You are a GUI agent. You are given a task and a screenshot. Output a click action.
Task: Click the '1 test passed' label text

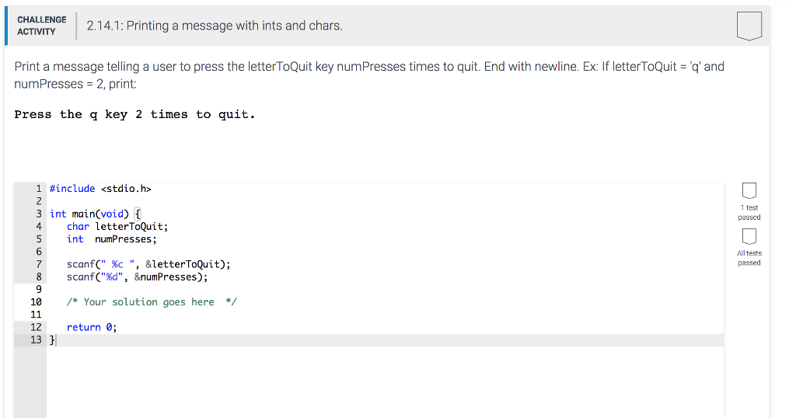tap(749, 213)
